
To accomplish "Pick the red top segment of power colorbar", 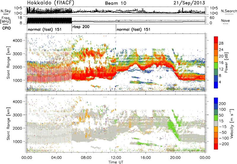I will [216, 40].
